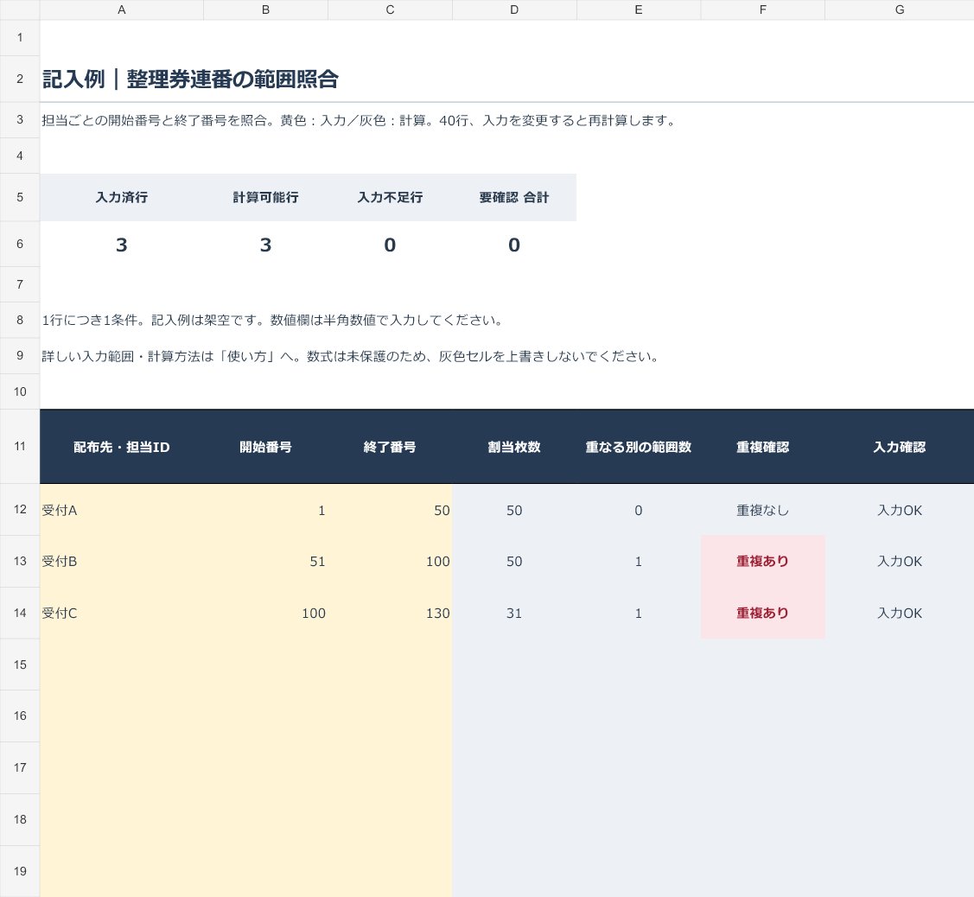Click the 重複確認 table header

(763, 448)
